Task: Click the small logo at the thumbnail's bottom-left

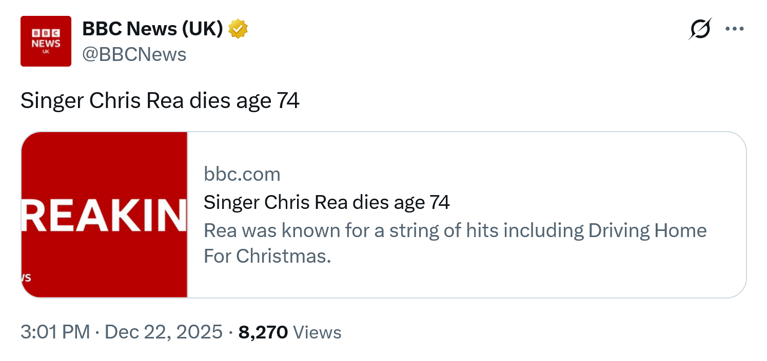Action: (x=26, y=278)
